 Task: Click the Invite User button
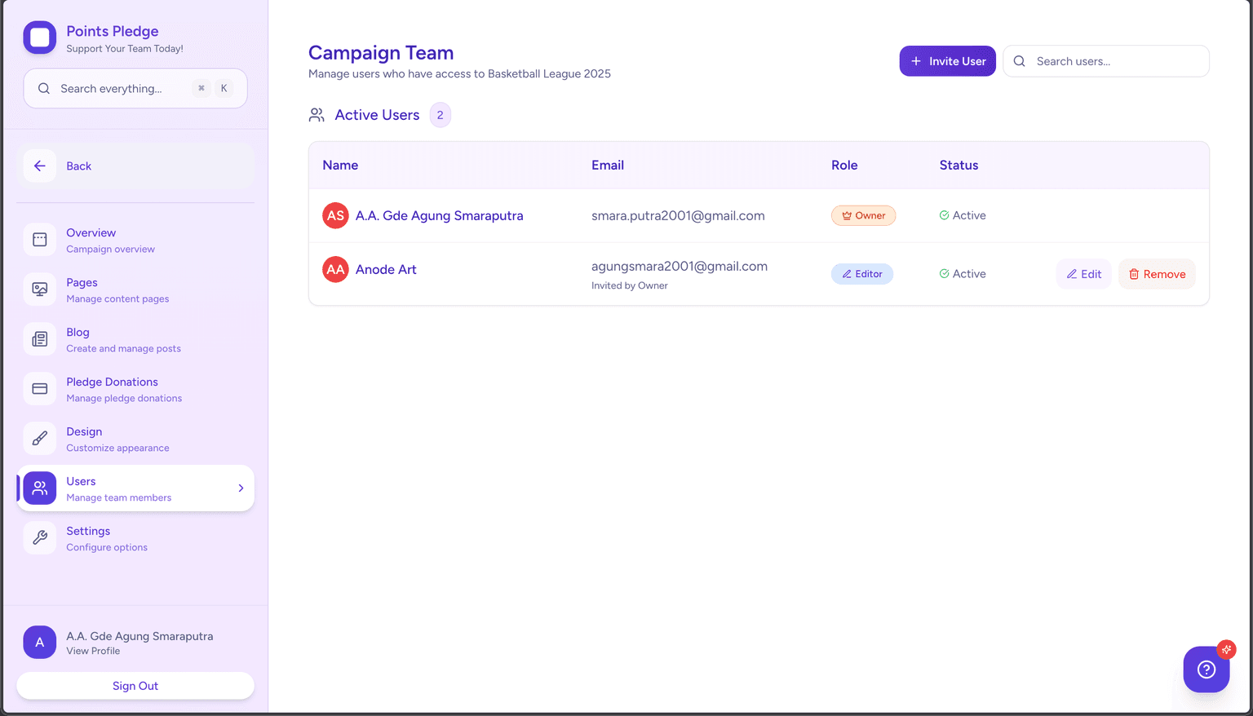(947, 61)
